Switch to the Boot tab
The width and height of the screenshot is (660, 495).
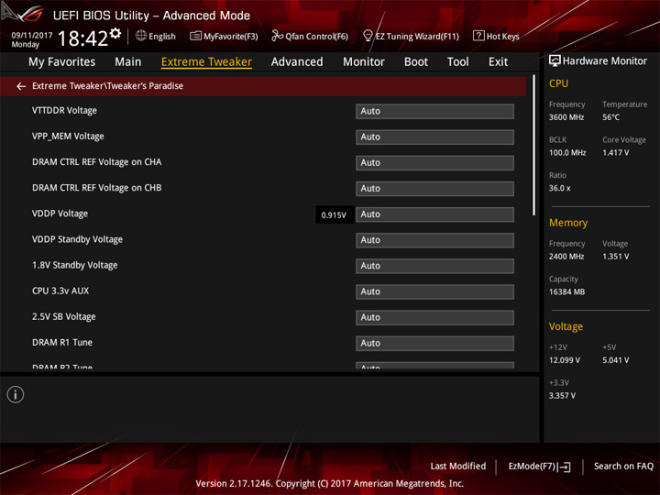pyautogui.click(x=416, y=62)
